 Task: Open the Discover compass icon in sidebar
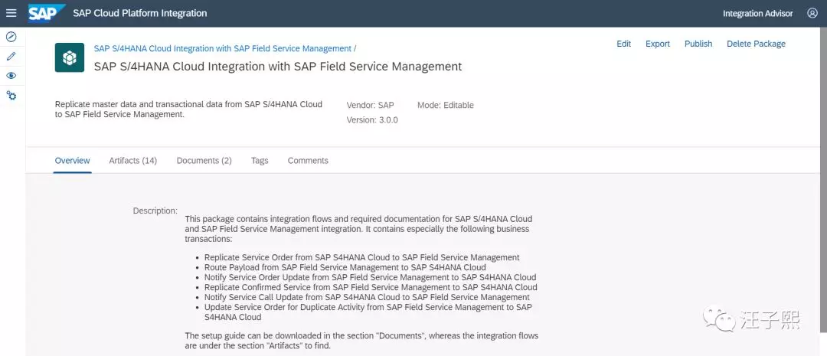point(11,37)
